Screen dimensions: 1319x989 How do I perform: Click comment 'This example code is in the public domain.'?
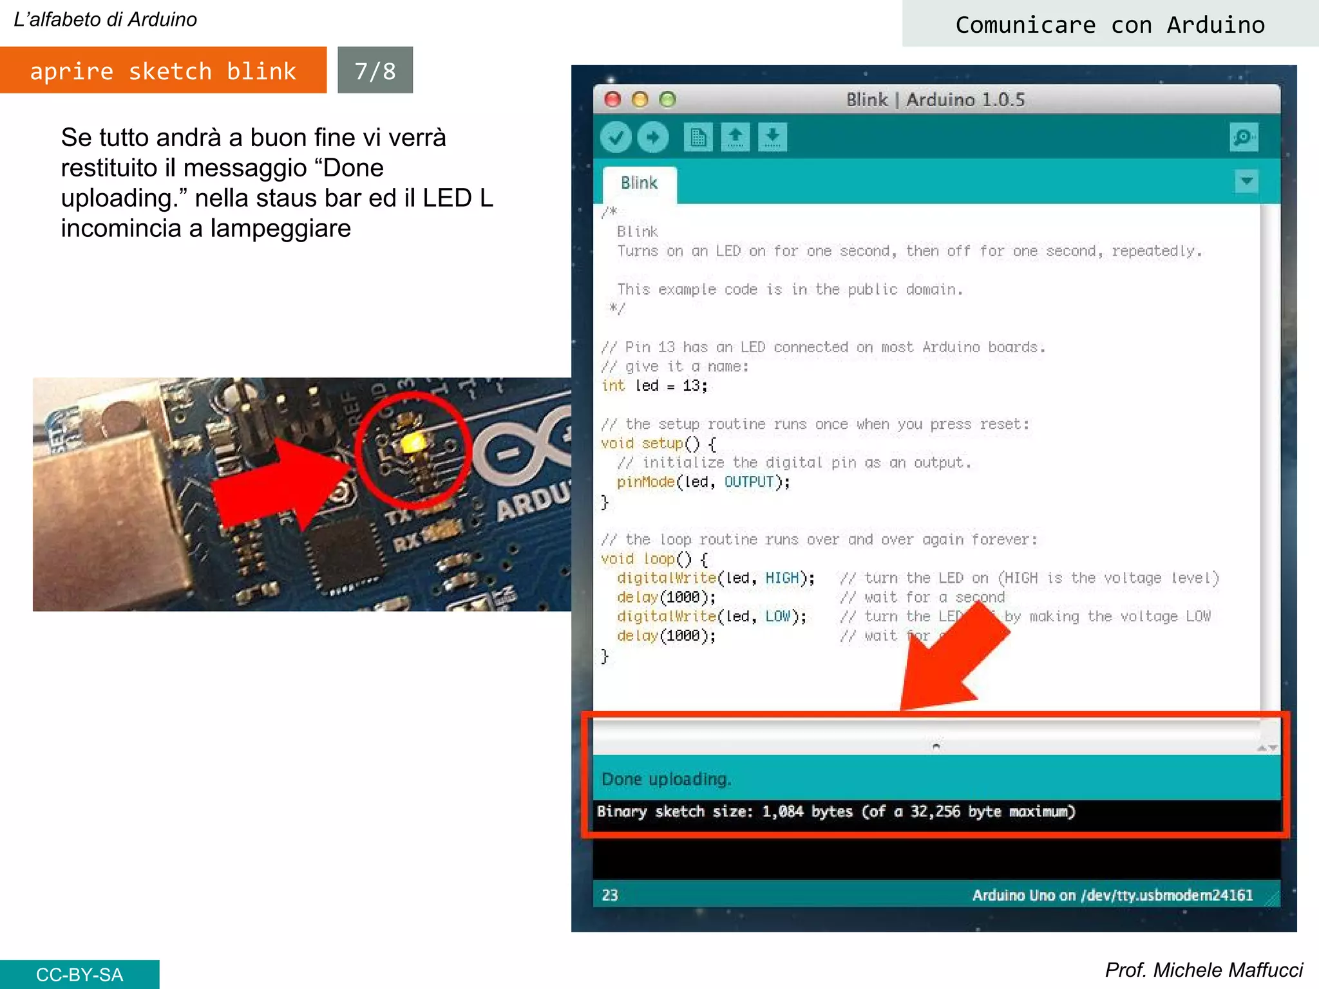[x=790, y=290]
